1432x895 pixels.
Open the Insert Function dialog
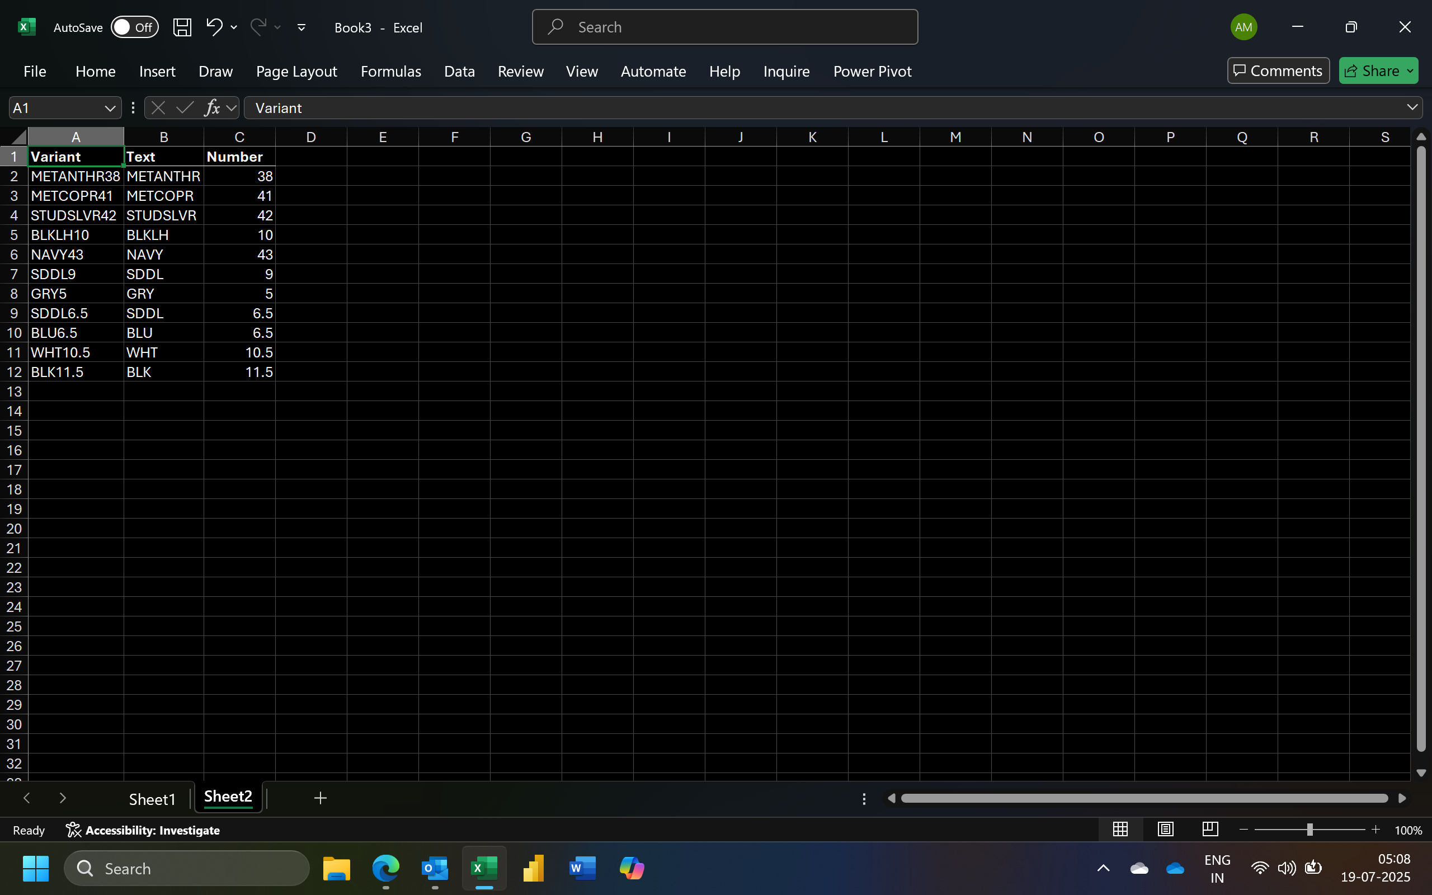(x=213, y=107)
